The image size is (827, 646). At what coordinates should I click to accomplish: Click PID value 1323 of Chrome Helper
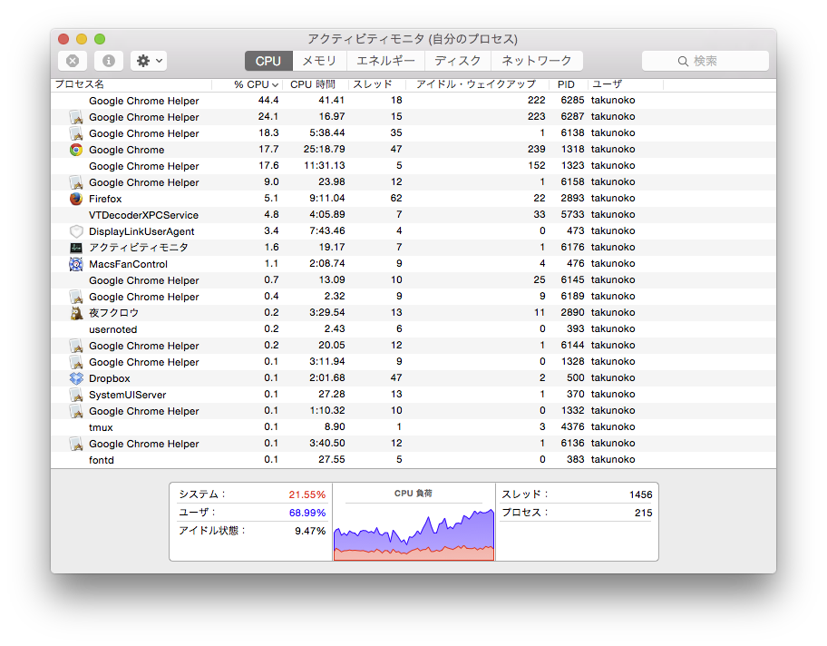point(573,165)
